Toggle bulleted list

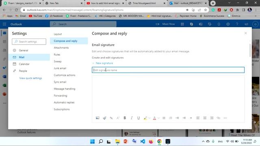(x=164, y=118)
